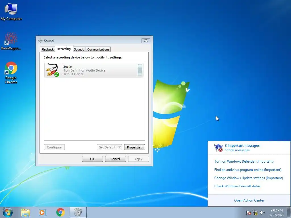Close the Sound dialog
This screenshot has height=218, width=291.
146,41
